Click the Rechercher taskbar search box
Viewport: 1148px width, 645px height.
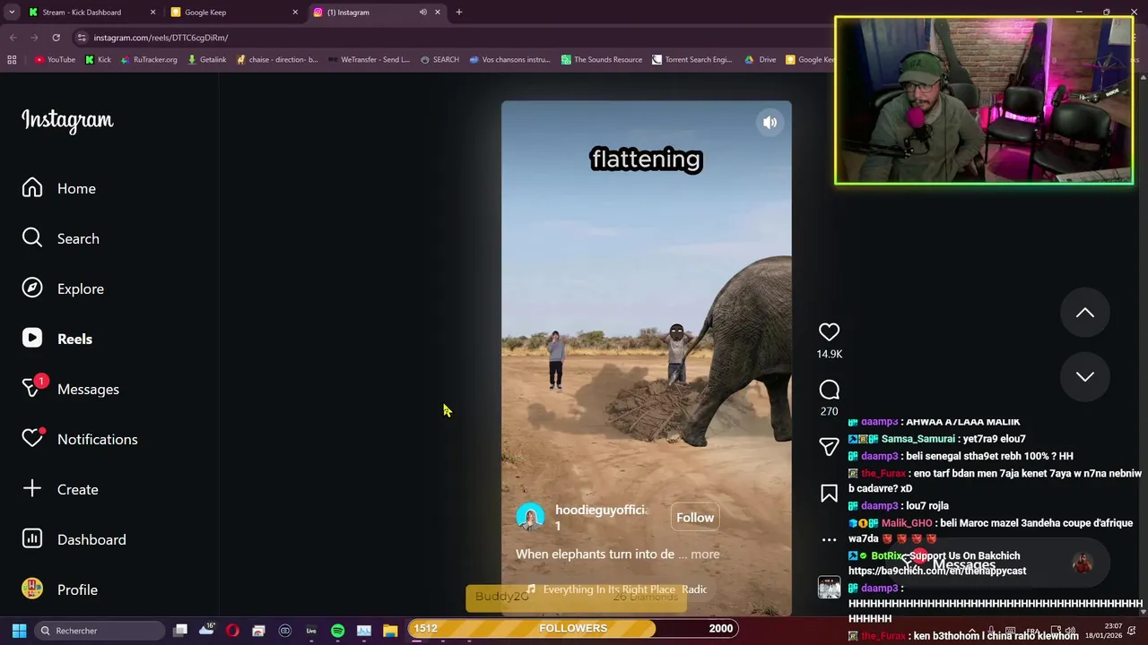99,631
